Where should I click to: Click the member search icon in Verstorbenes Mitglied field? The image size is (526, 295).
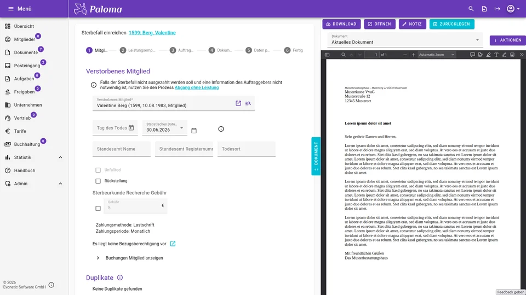click(248, 103)
